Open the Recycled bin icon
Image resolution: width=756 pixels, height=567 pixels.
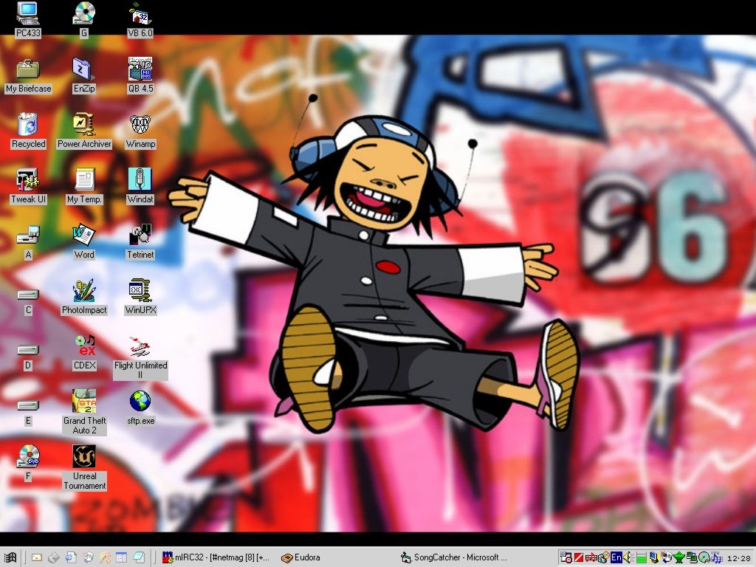click(28, 124)
